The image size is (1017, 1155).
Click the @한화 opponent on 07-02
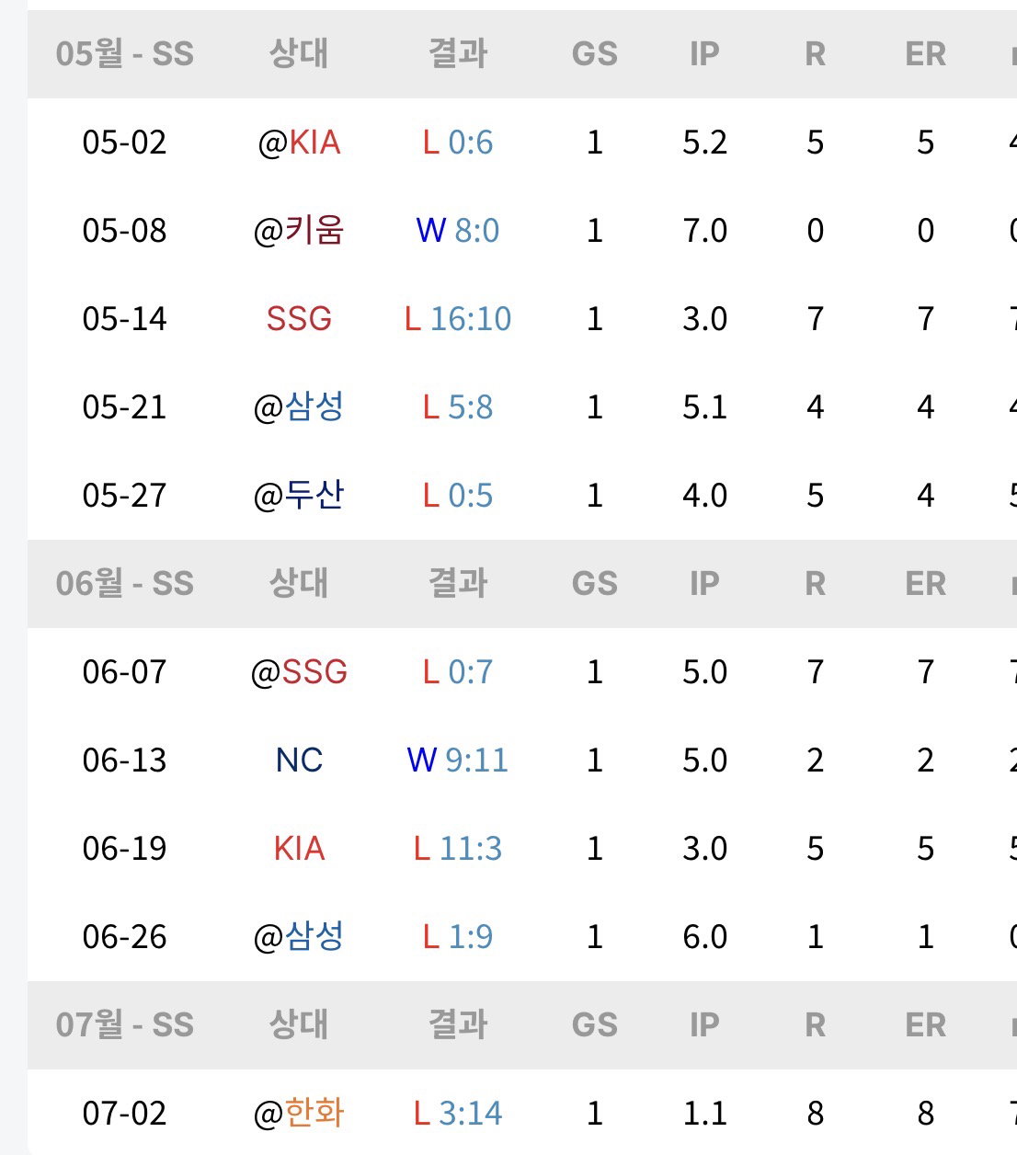(299, 1113)
